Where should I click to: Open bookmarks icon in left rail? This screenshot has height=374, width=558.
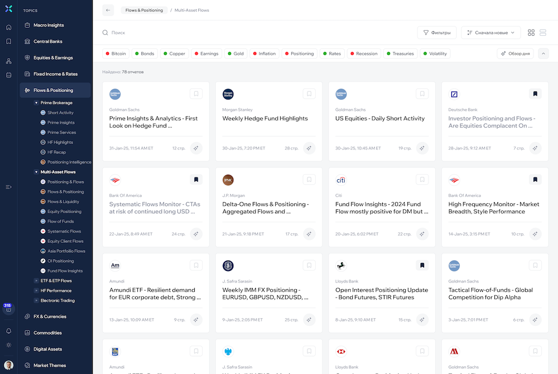[x=8, y=41]
